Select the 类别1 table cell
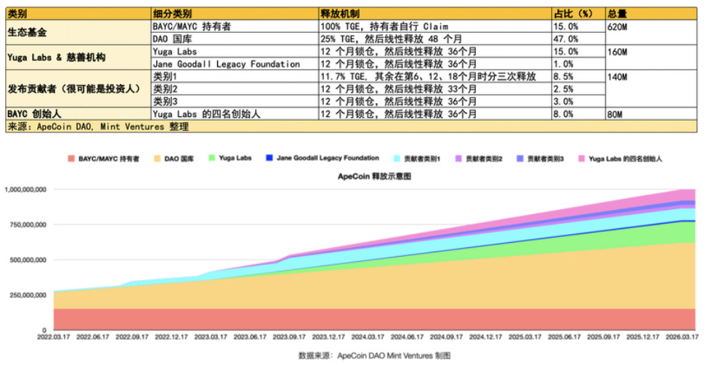This screenshot has height=365, width=707. point(235,76)
